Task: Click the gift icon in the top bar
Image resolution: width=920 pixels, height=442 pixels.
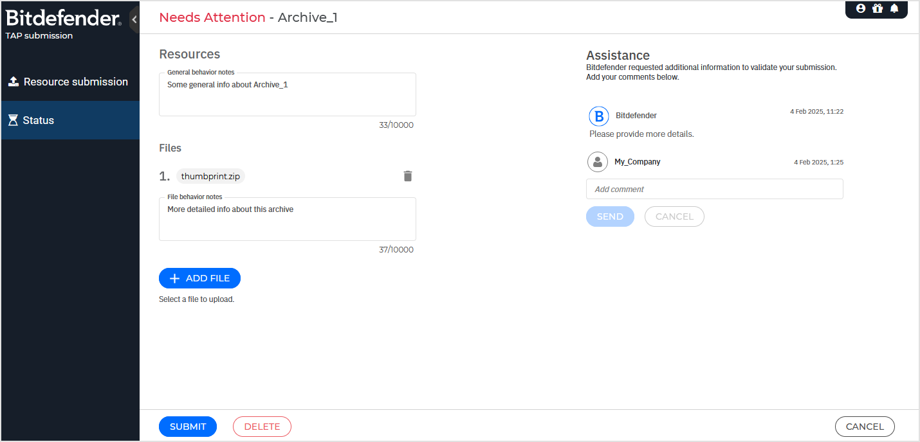Action: tap(878, 8)
